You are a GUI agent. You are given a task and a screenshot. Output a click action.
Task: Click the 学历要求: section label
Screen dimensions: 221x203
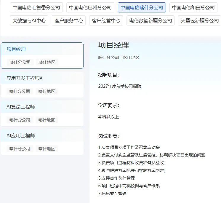[109, 106]
